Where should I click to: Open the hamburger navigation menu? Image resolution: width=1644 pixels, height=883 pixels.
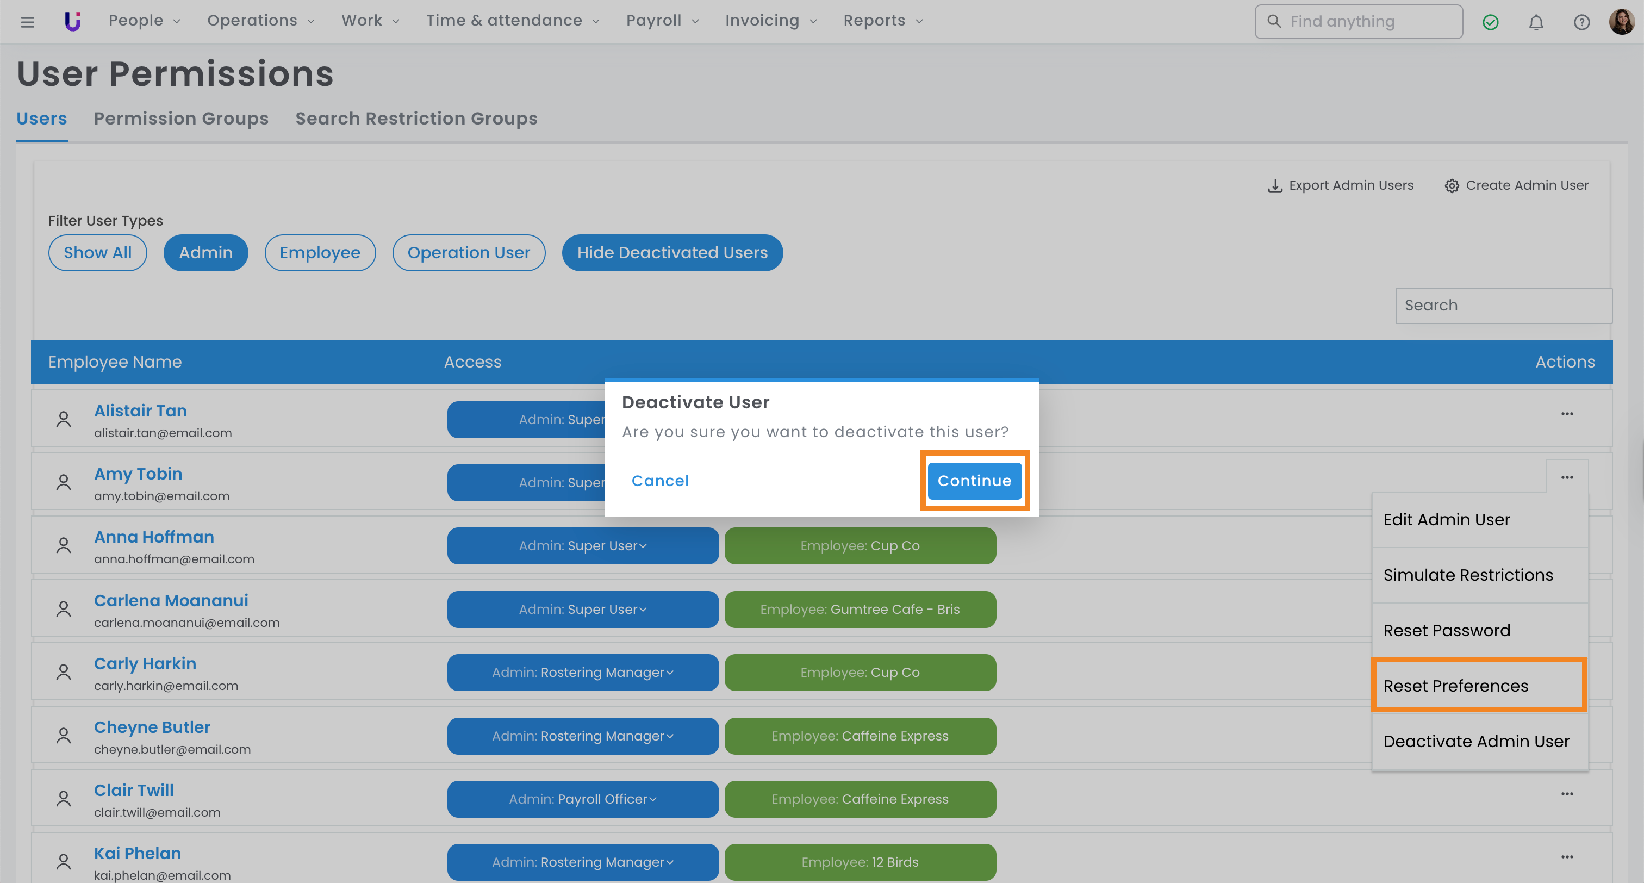pyautogui.click(x=27, y=22)
